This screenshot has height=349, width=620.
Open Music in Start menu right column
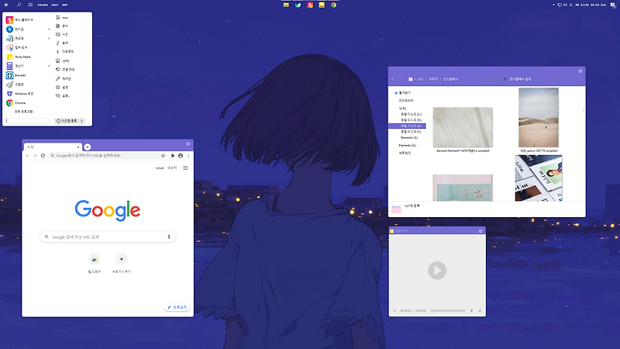click(x=63, y=43)
